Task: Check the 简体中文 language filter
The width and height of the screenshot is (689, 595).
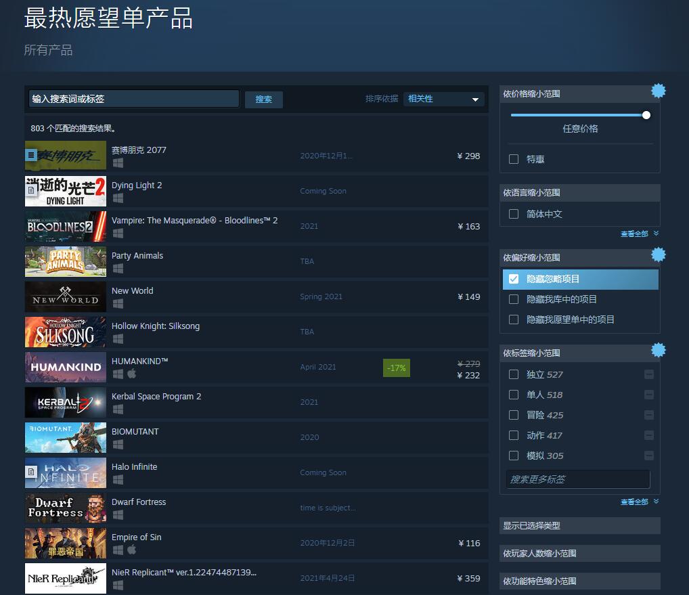Action: (x=513, y=214)
